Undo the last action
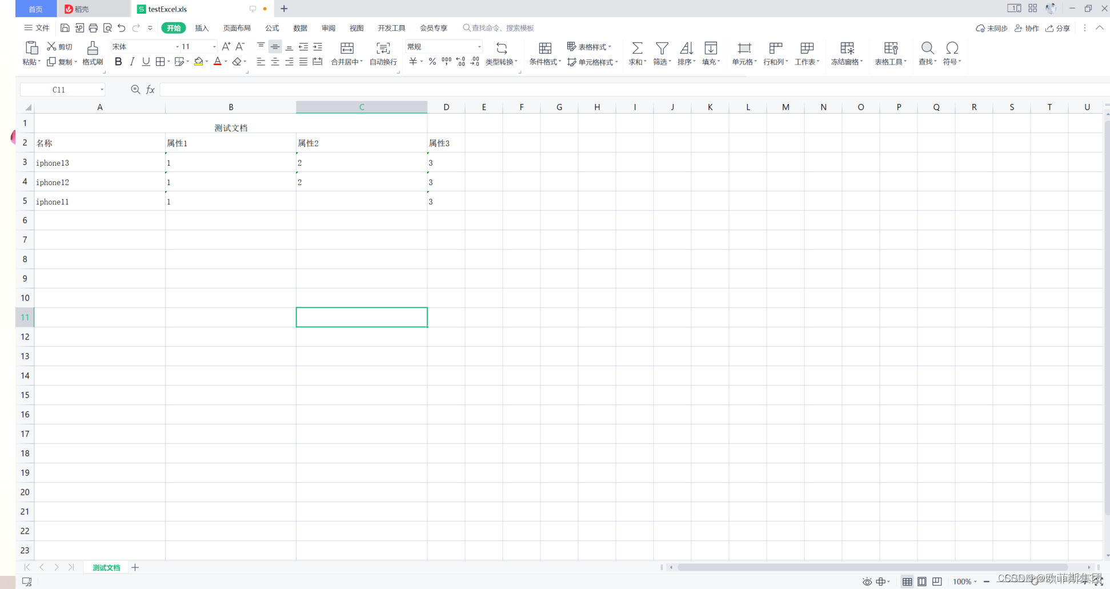Viewport: 1110px width, 589px height. (x=121, y=28)
